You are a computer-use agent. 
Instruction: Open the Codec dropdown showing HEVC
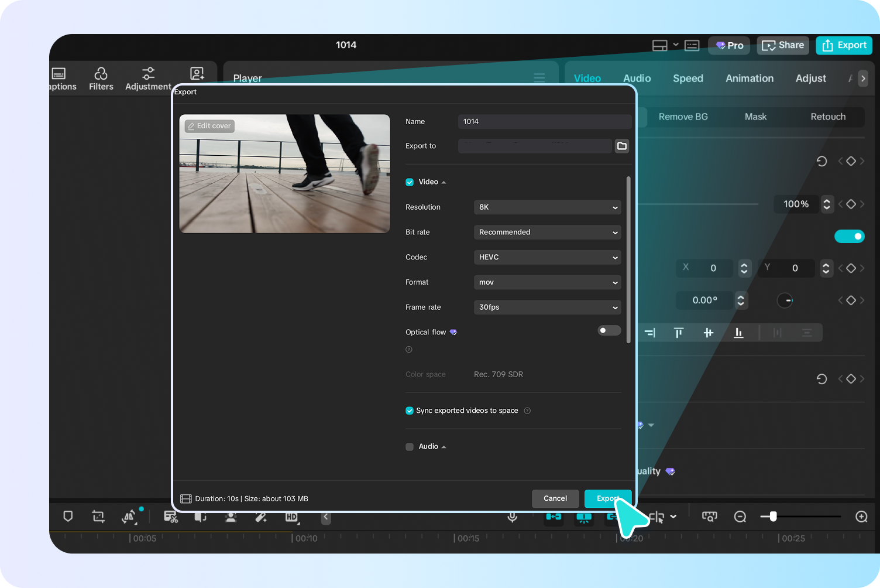point(547,257)
